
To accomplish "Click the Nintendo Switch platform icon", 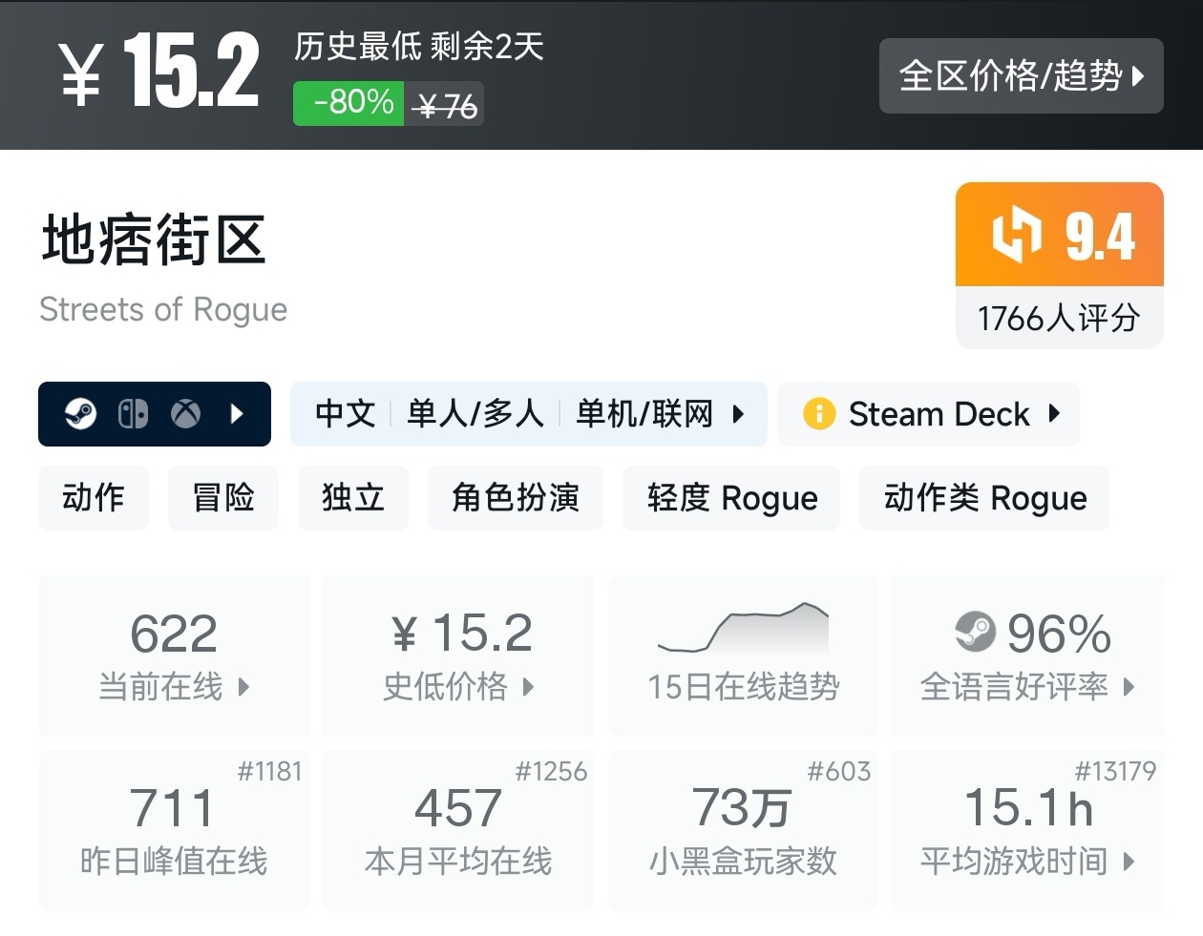I will (x=133, y=414).
